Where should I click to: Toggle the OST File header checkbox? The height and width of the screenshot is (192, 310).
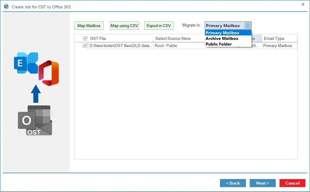pyautogui.click(x=85, y=38)
